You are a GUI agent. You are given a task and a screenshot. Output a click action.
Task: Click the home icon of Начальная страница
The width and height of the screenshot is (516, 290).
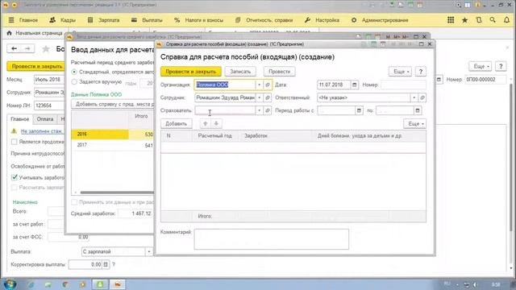9,33
